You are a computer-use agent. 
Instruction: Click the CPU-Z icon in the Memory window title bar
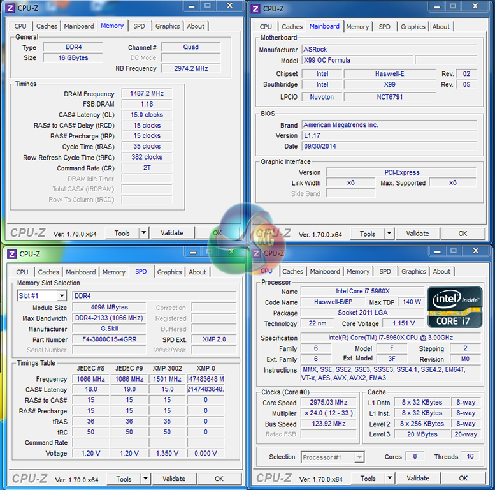(10, 8)
